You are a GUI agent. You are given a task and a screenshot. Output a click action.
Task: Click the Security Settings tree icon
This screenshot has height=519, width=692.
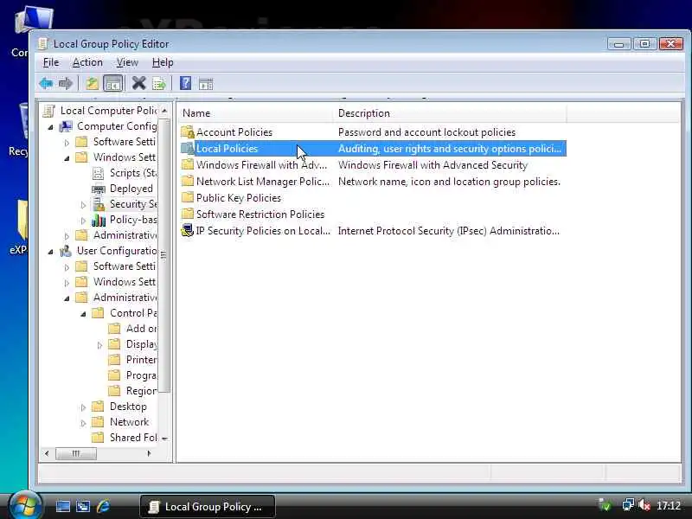pos(99,204)
